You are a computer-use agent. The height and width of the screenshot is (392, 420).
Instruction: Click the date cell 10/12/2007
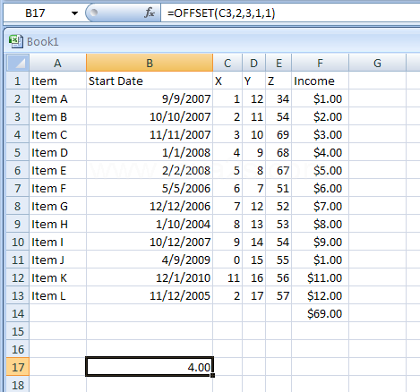[150, 242]
